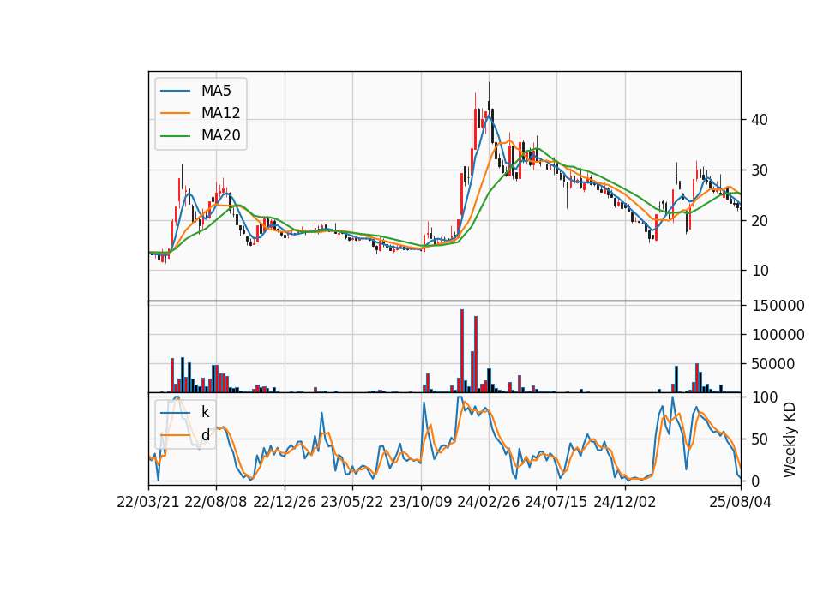Click the MA20 legend label
Screen dimensions: 823x591
click(220, 135)
